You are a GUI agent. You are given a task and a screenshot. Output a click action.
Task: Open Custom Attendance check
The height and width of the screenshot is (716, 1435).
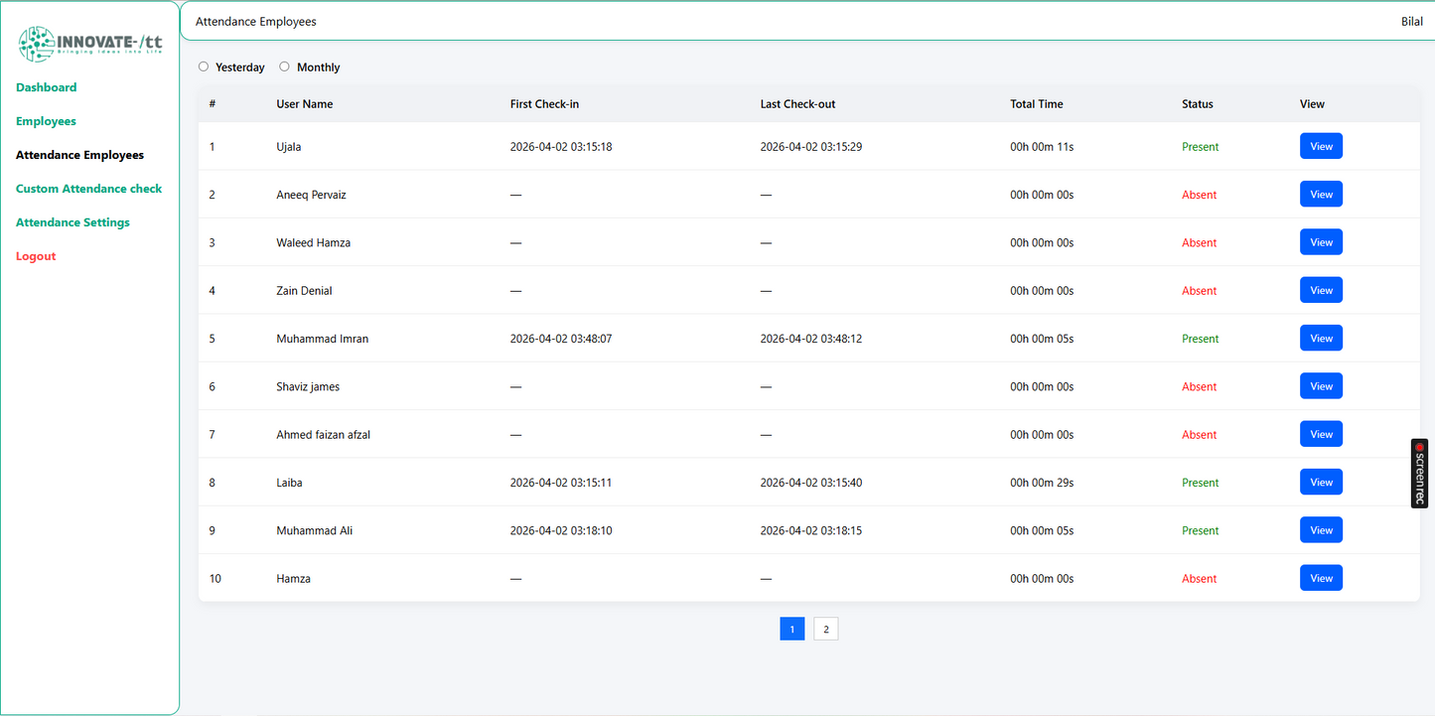coord(88,188)
